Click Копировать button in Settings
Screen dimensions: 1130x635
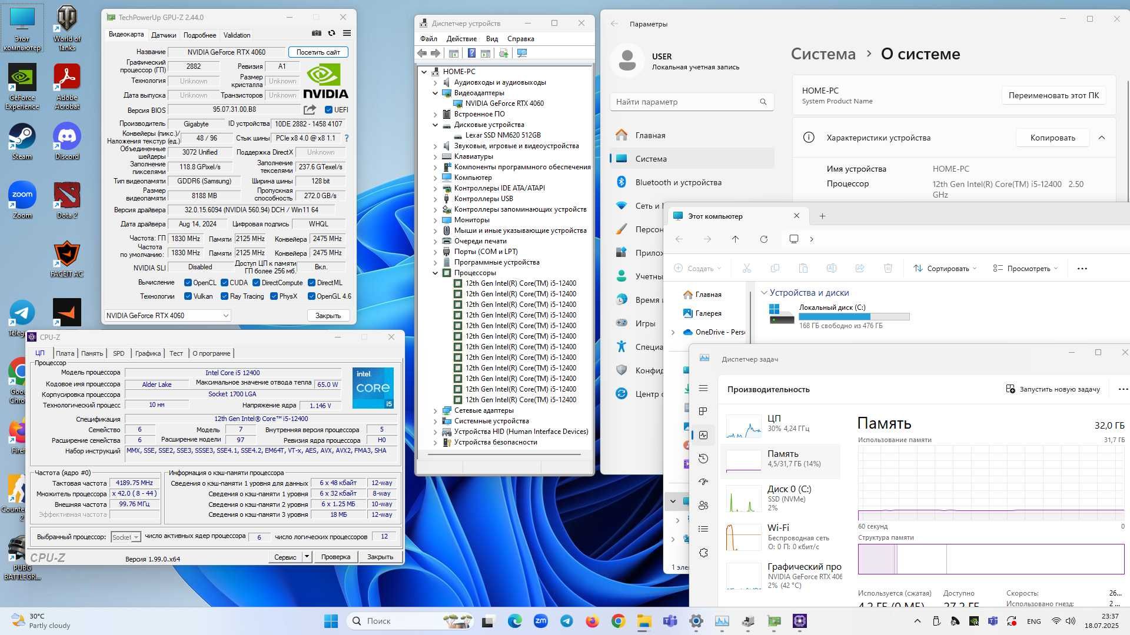click(1052, 138)
